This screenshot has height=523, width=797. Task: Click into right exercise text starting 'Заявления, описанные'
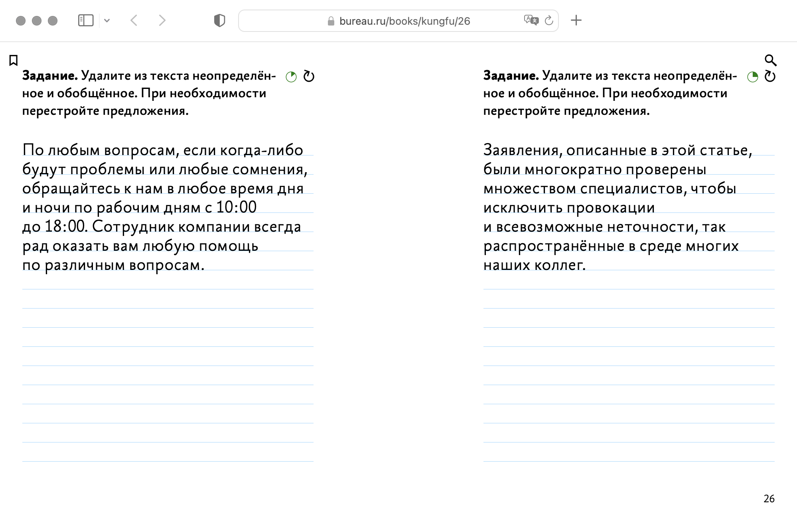click(629, 207)
